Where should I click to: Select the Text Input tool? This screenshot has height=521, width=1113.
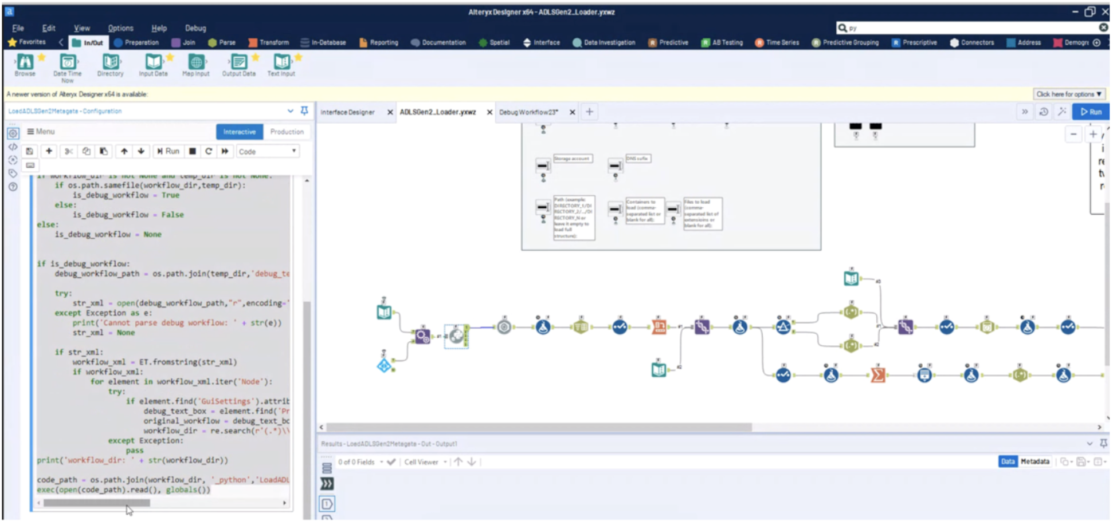(x=281, y=65)
